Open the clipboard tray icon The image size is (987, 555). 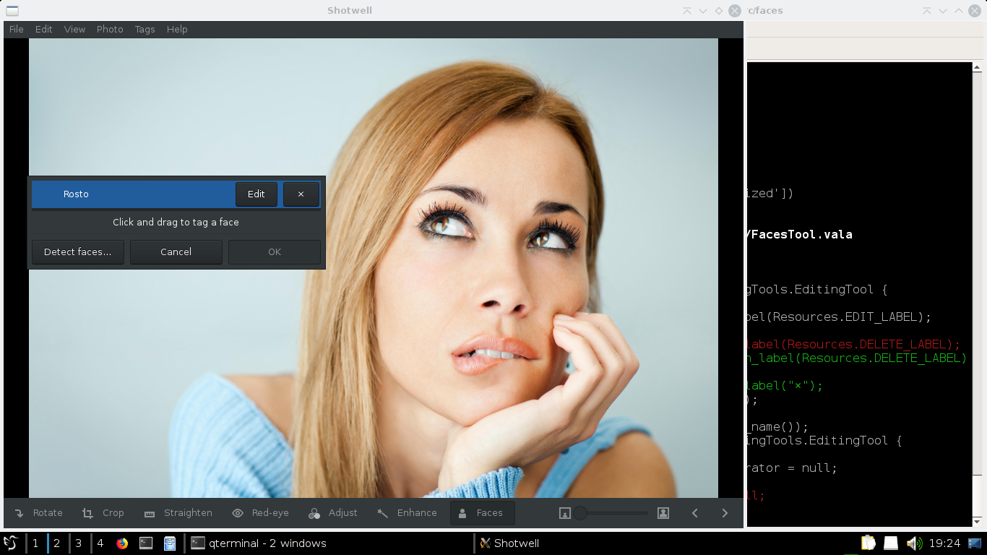869,543
